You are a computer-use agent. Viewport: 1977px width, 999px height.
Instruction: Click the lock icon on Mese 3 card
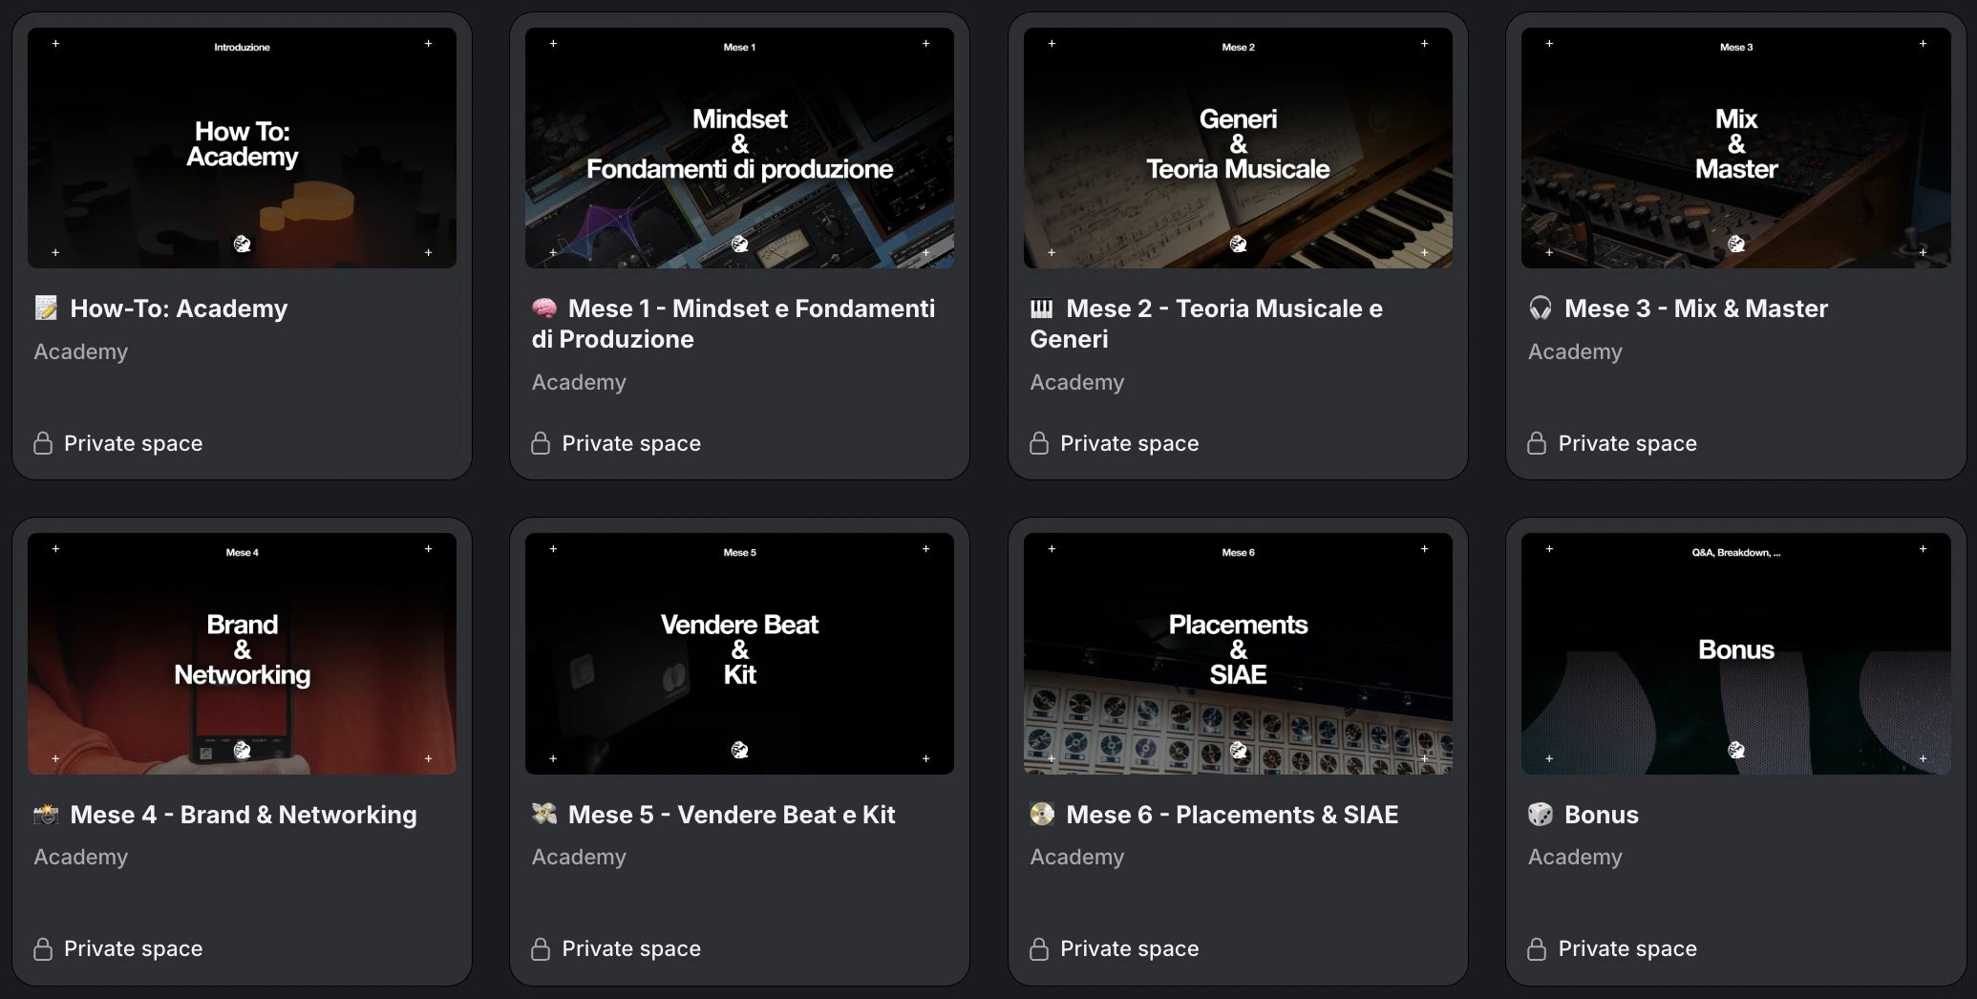coord(1537,443)
